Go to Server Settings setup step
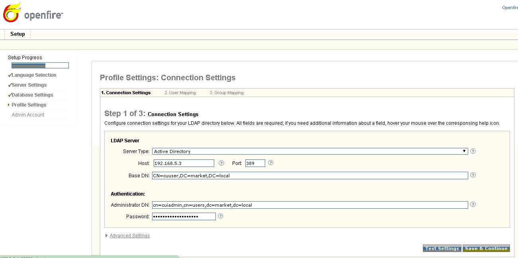 pos(29,85)
